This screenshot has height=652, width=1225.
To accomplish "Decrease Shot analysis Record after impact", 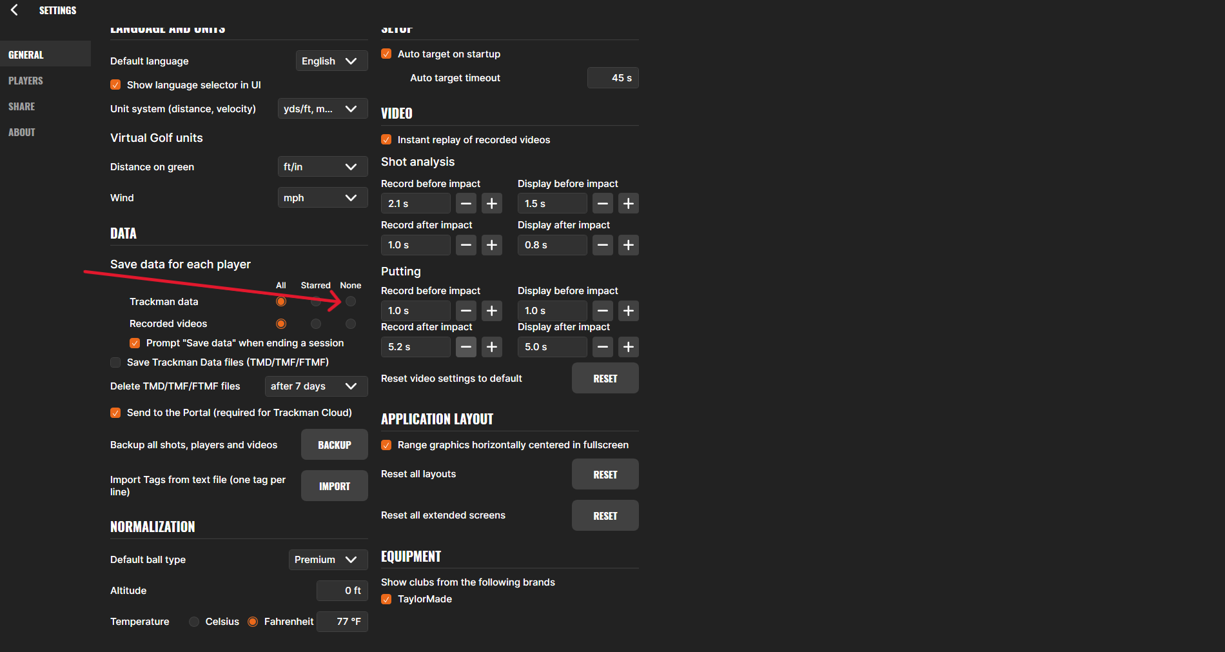I will point(466,245).
